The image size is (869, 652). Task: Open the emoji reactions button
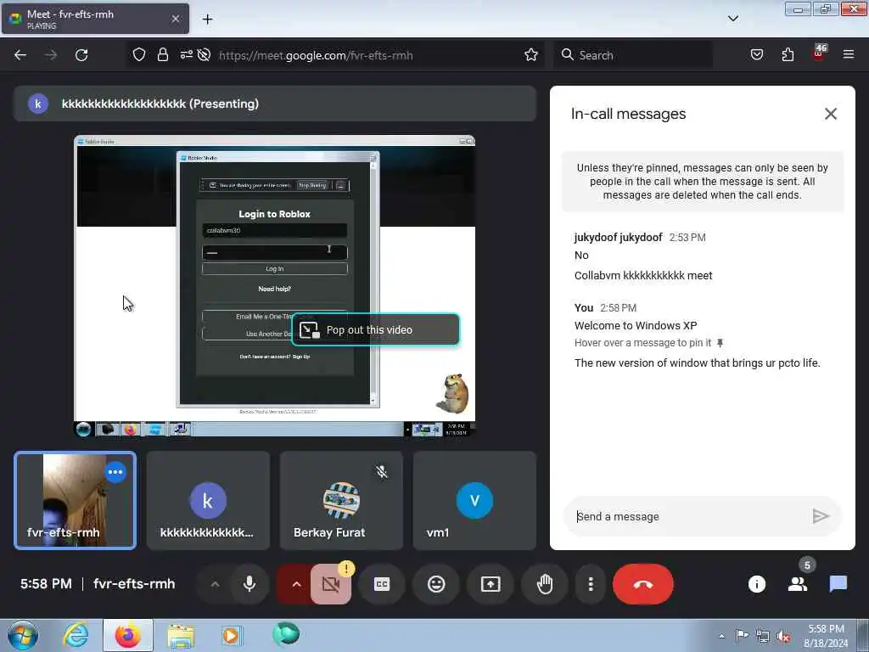click(436, 584)
